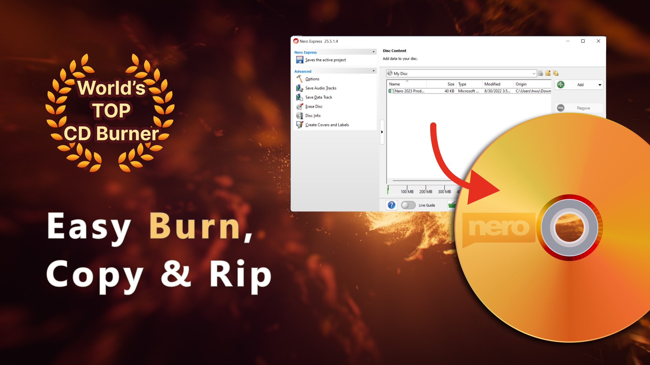Click the new folder icon beside My Disc
650x365 pixels.
pos(548,74)
